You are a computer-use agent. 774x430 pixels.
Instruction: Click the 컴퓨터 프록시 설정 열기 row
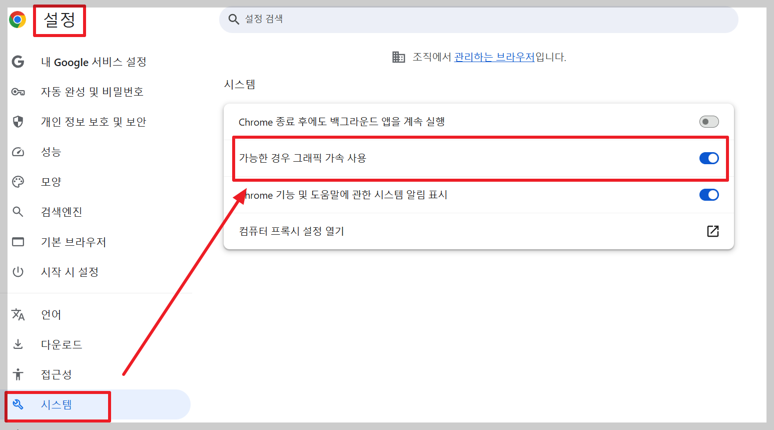click(x=479, y=231)
